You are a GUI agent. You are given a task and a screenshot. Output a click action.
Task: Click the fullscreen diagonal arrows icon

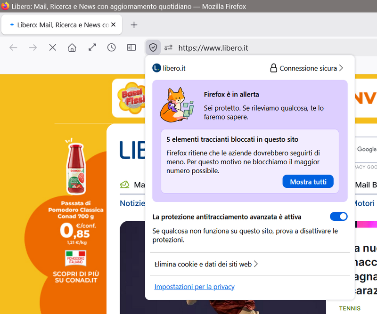[92, 48]
